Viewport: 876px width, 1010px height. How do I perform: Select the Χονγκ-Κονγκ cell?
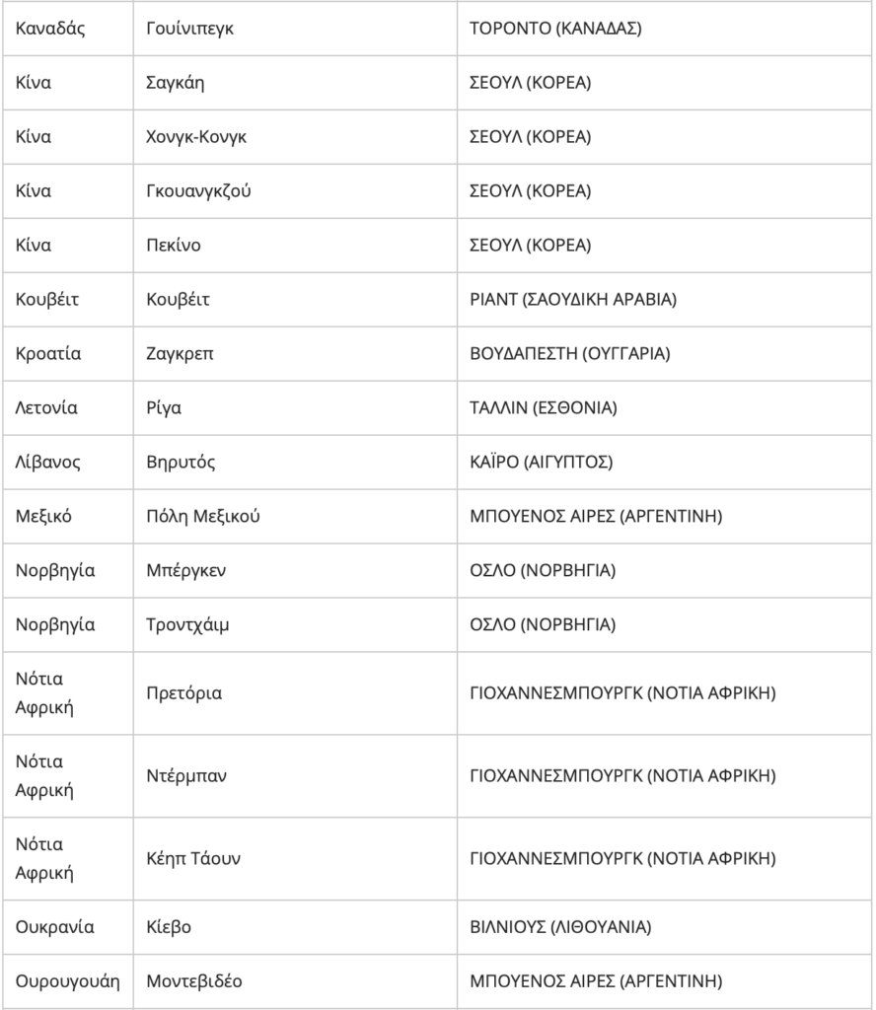[295, 136]
